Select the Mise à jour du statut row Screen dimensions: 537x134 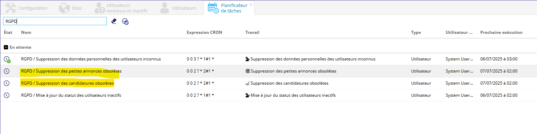(268, 95)
